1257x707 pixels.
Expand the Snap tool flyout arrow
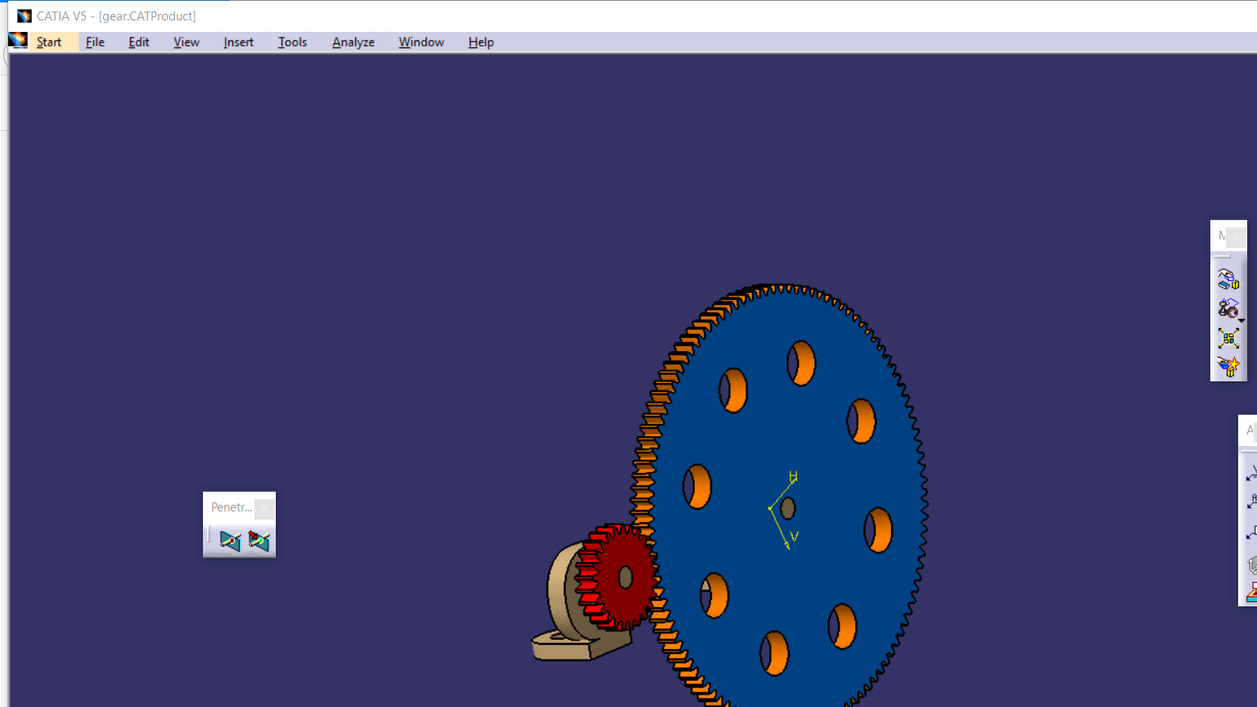1242,320
